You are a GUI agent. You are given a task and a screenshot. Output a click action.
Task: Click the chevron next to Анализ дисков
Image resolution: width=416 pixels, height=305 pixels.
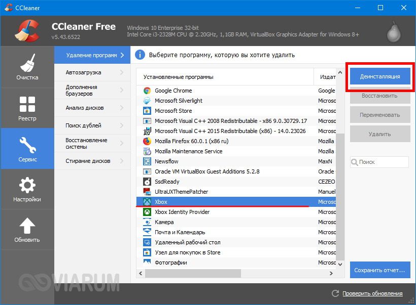point(122,108)
